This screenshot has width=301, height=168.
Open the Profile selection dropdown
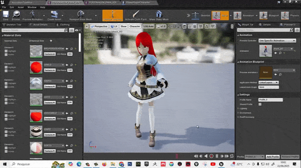254,157
